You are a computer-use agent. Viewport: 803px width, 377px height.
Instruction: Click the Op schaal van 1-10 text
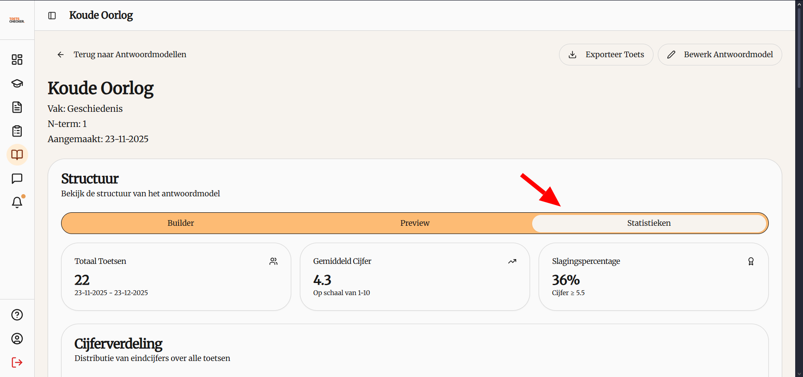tap(341, 293)
